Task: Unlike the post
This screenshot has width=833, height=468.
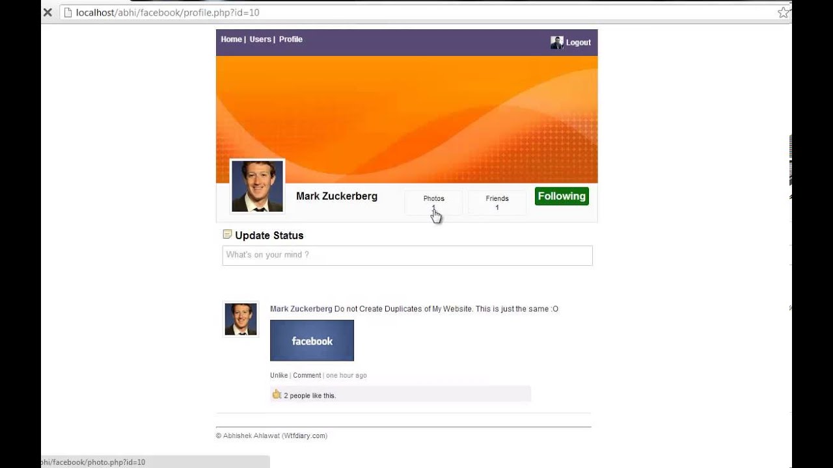Action: 279,375
